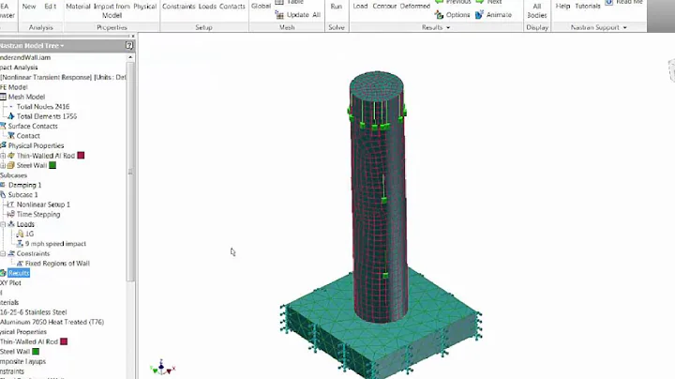Click the coordinate triad in viewport corner
The width and height of the screenshot is (675, 379).
(162, 368)
